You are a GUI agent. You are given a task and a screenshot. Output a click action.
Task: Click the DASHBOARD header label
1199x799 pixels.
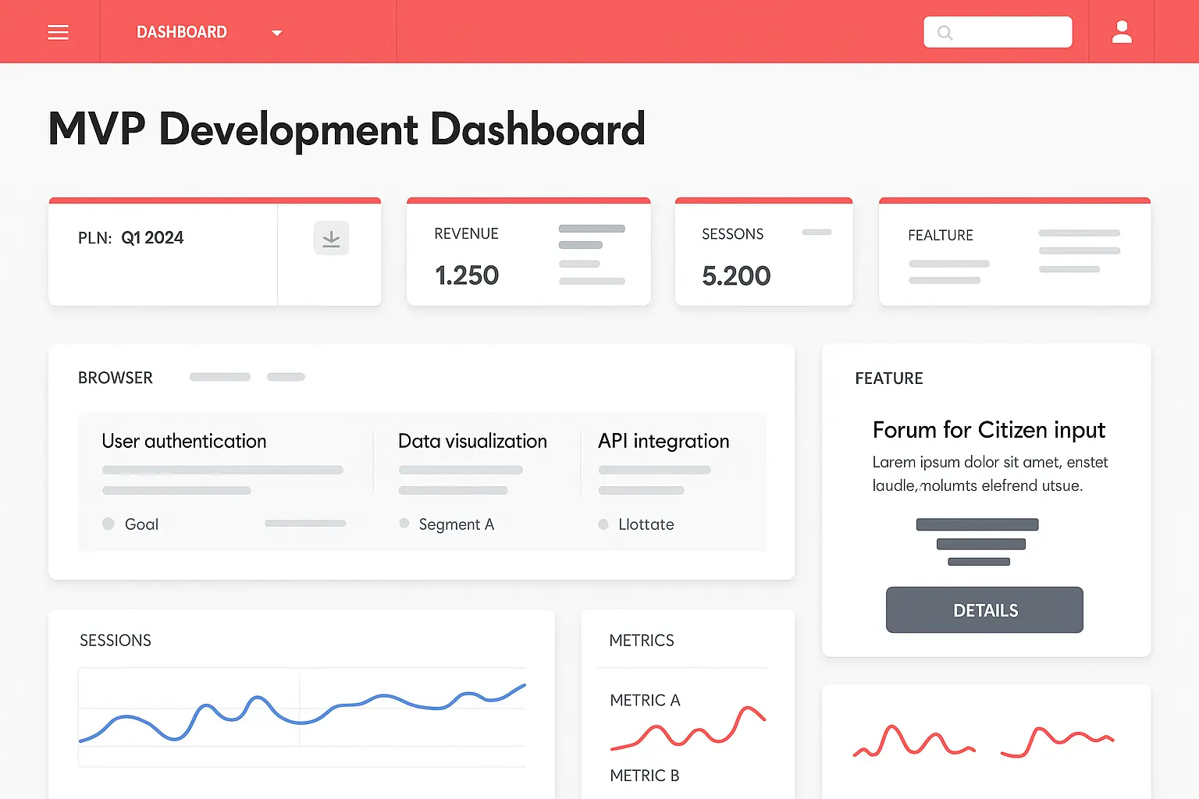pos(182,32)
